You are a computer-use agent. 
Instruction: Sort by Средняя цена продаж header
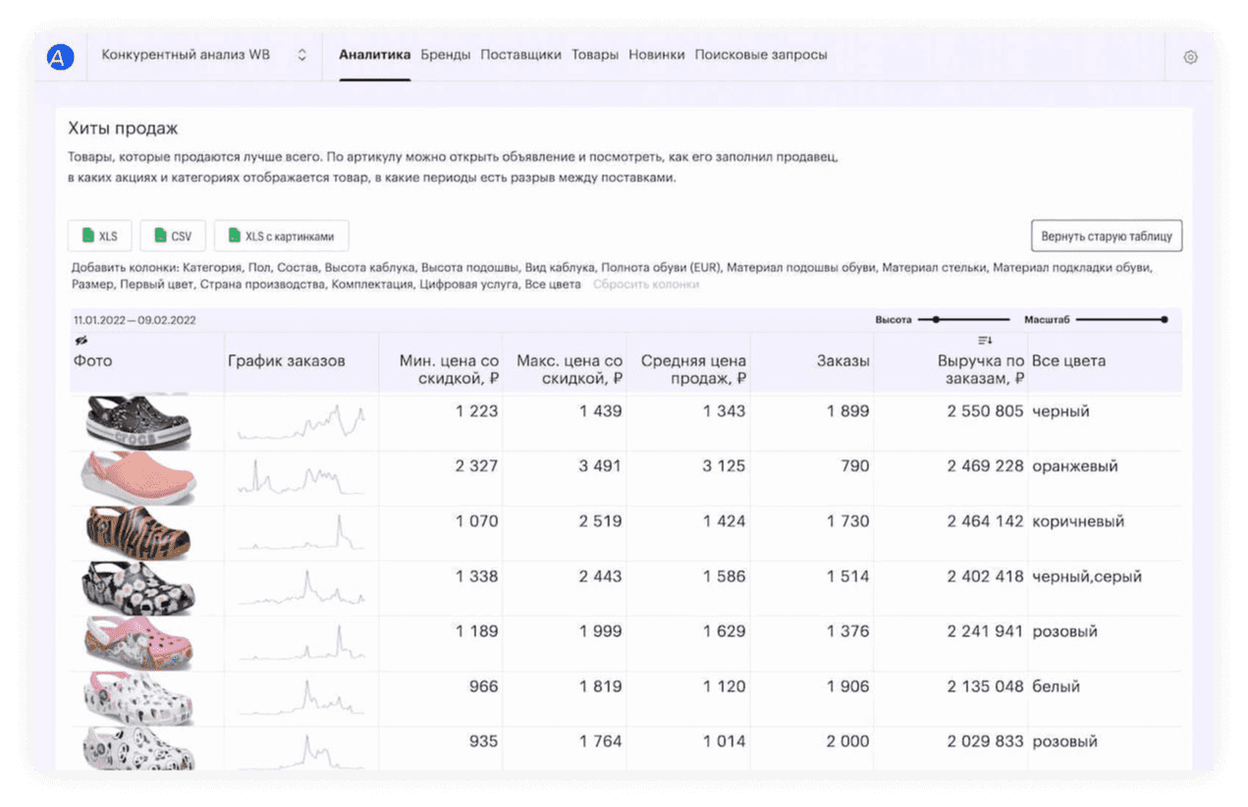(x=693, y=369)
